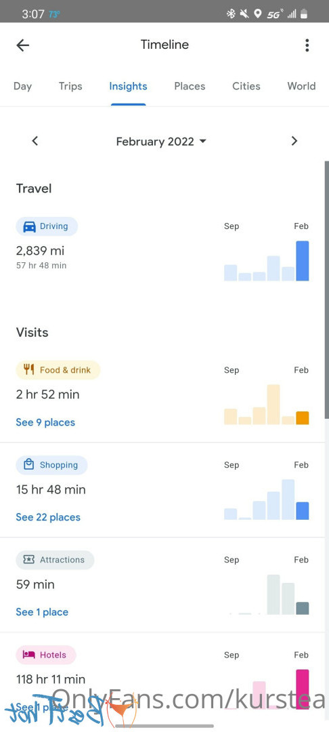Image resolution: width=329 pixels, height=732 pixels.
Task: Switch to the Day tab
Action: click(x=22, y=86)
